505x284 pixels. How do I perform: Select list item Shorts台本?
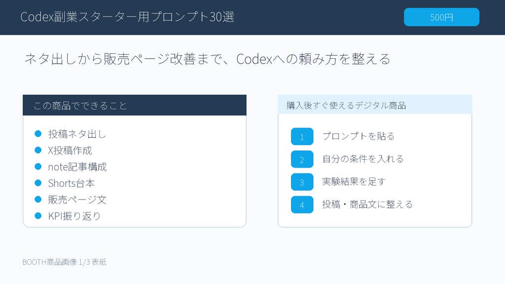click(x=72, y=183)
